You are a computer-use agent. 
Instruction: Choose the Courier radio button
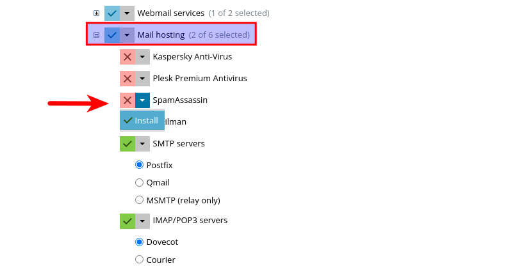click(140, 260)
